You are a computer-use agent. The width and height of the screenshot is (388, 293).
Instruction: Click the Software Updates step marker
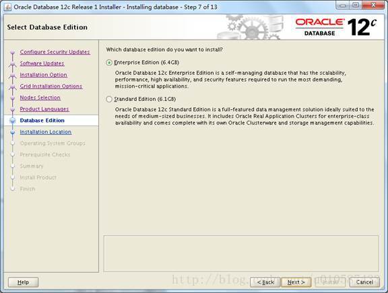pos(13,64)
